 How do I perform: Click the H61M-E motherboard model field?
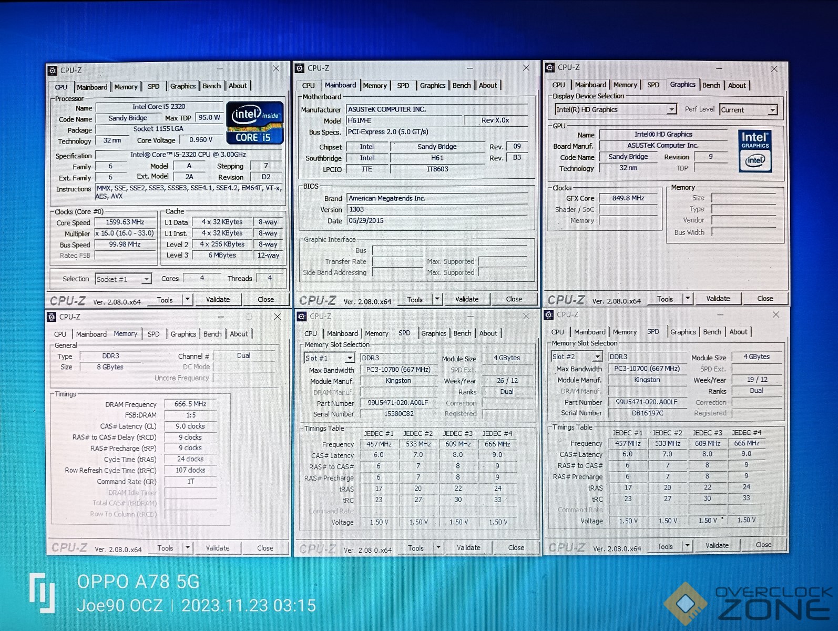(404, 120)
